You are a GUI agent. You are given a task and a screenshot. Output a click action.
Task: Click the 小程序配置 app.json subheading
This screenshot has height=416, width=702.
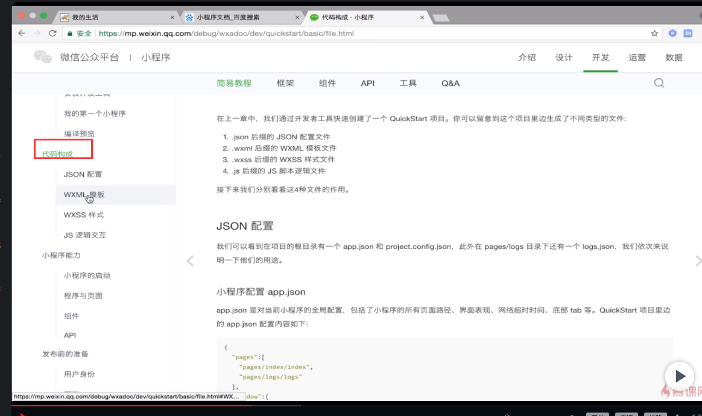[x=261, y=292]
